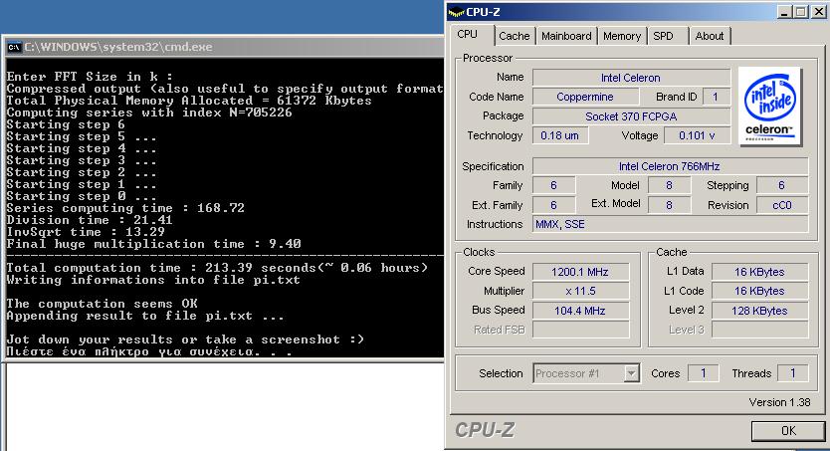Click the empty Level 3 cache field
The width and height of the screenshot is (830, 451).
coord(760,330)
